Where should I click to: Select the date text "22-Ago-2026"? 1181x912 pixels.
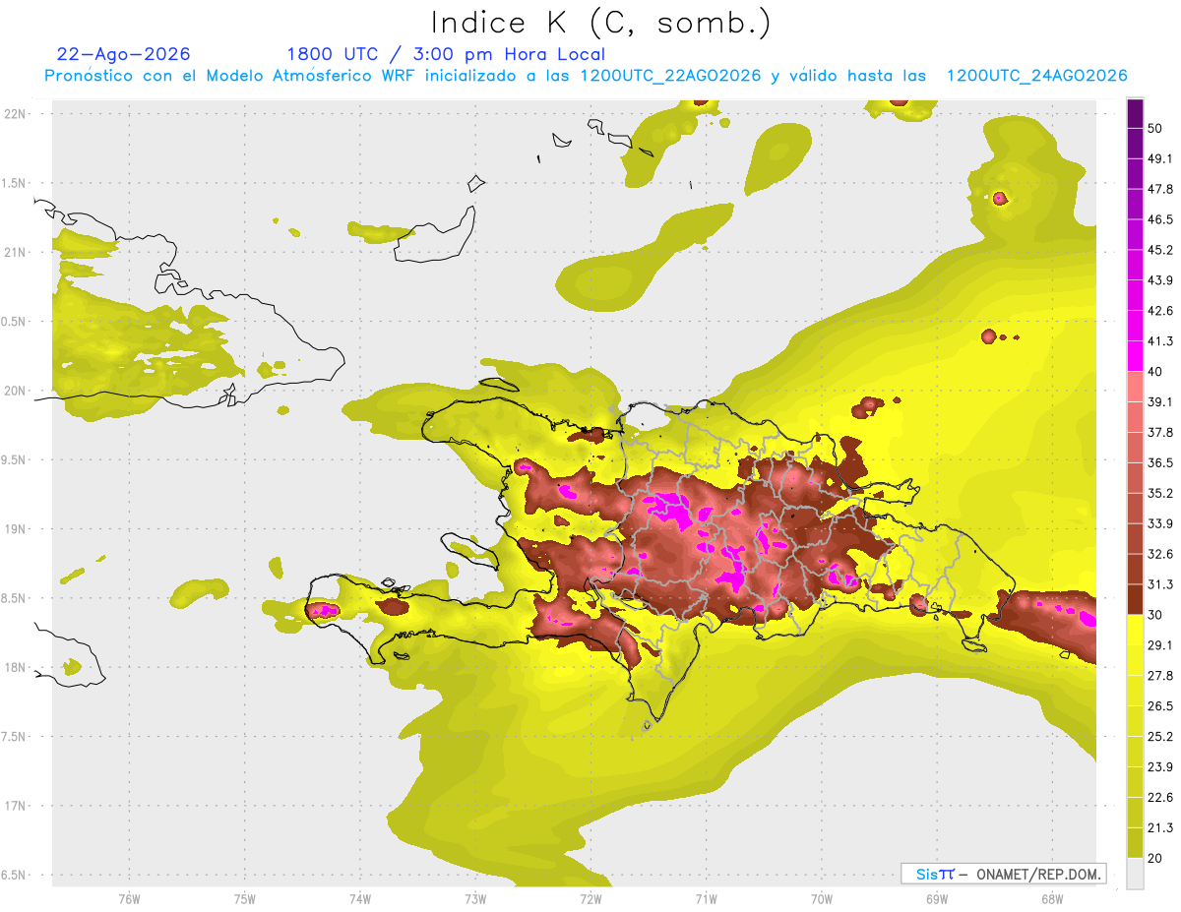[124, 54]
